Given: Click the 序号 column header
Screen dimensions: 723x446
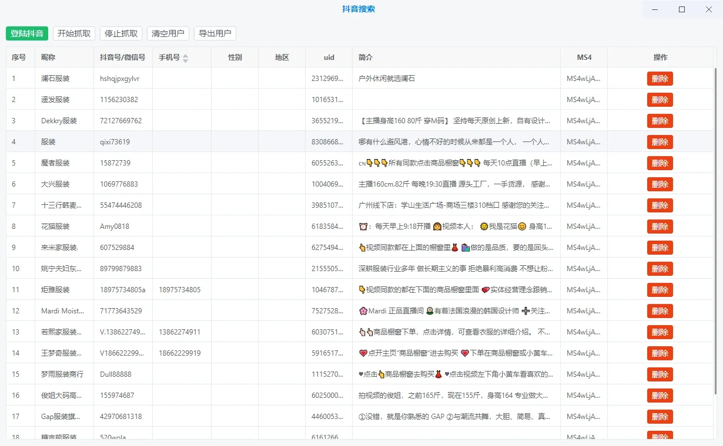Looking at the screenshot, I should coord(21,58).
